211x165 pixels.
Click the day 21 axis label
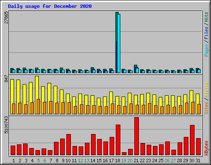(136, 160)
